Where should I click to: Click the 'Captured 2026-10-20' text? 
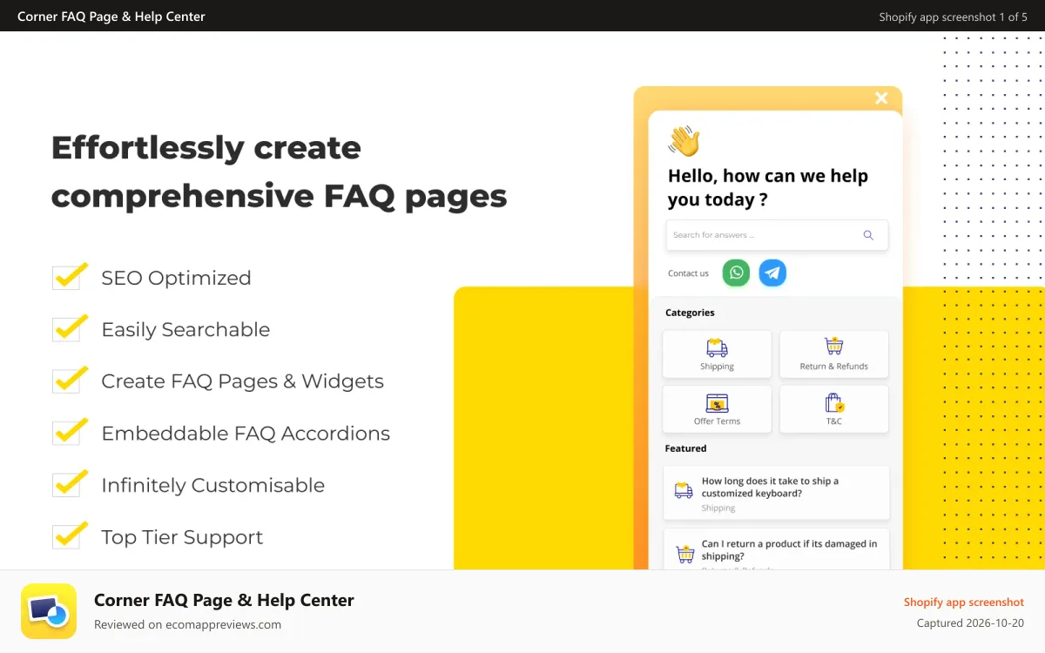click(970, 623)
